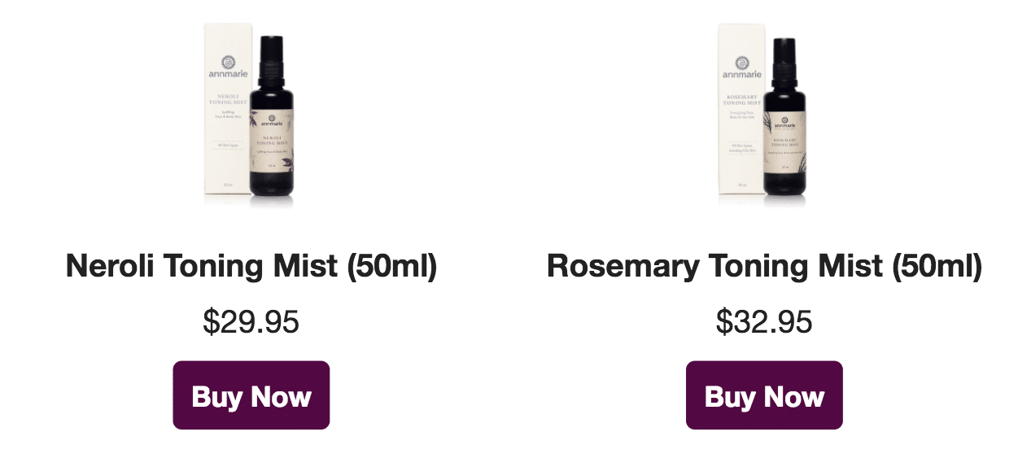The width and height of the screenshot is (1018, 471).
Task: Click the word "Rosemary" in product title
Action: [x=623, y=268]
